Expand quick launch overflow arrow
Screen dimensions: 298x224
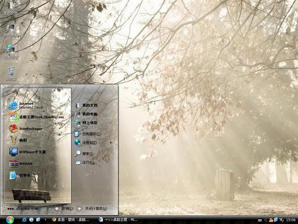45,219
